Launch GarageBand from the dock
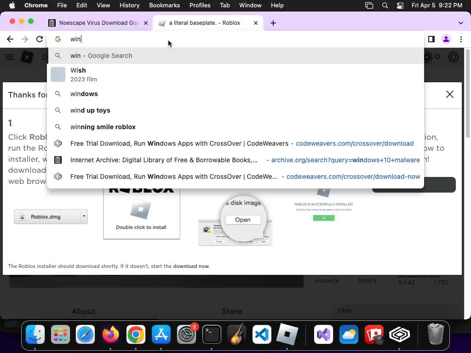Image resolution: width=471 pixels, height=353 pixels. 237,334
